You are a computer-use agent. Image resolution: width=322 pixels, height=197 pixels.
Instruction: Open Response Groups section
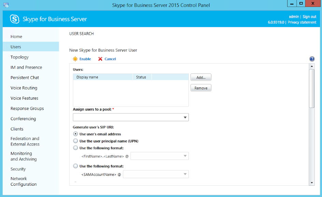coord(27,109)
